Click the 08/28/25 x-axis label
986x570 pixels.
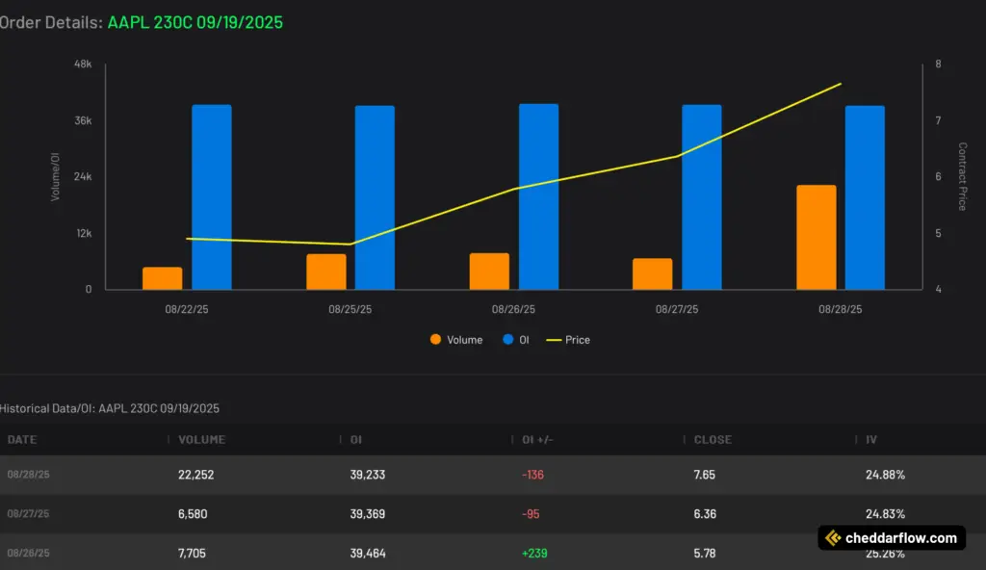pyautogui.click(x=840, y=309)
